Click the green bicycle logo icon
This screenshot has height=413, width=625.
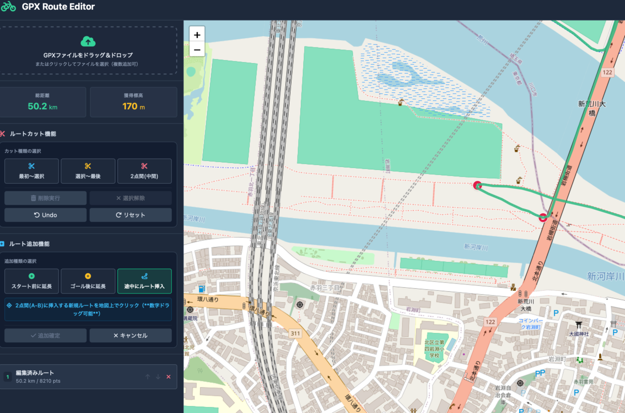pos(8,7)
